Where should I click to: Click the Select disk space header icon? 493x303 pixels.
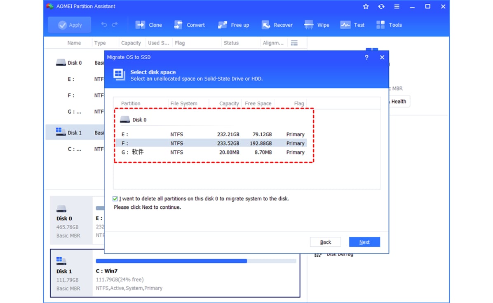119,75
